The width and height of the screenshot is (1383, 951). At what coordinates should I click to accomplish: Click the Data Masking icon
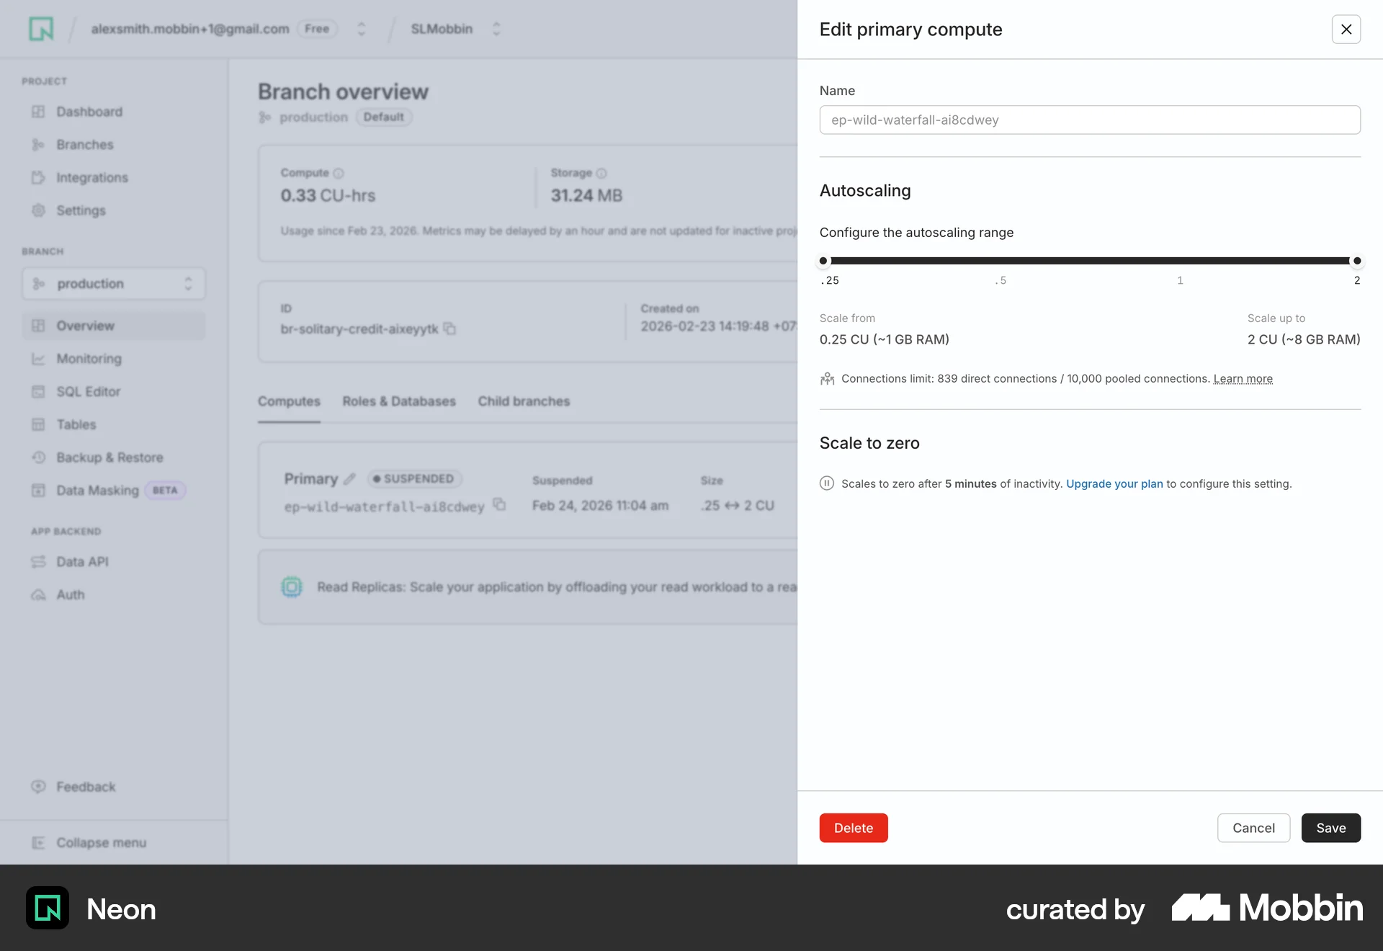click(38, 491)
